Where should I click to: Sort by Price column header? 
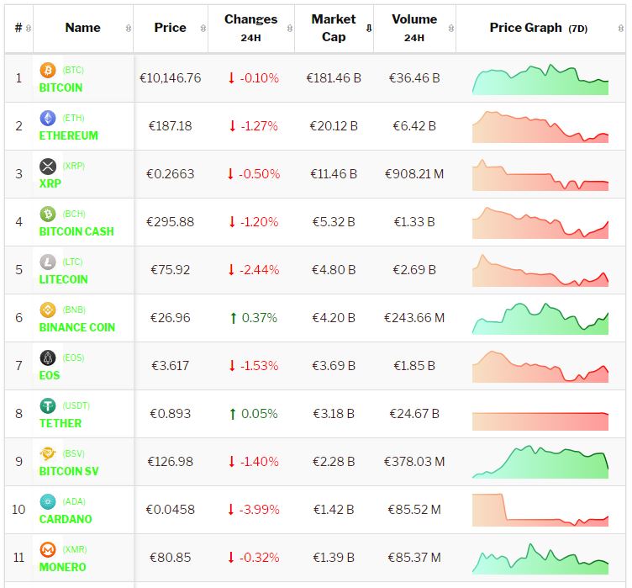170,28
